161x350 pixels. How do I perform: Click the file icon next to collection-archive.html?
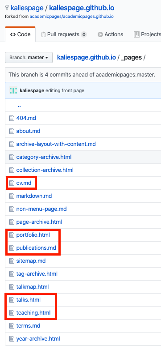12,170
